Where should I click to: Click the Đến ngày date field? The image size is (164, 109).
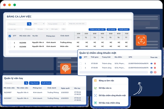point(55,29)
